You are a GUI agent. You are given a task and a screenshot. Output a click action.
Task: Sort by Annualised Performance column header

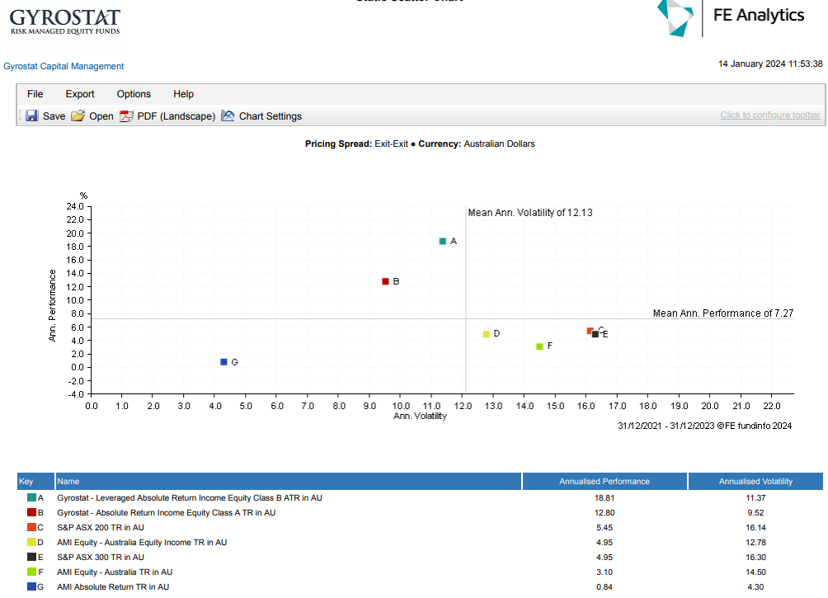tap(605, 481)
